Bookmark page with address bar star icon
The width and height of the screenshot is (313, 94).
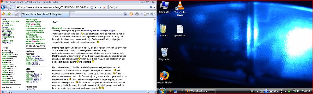[x=92, y=7]
